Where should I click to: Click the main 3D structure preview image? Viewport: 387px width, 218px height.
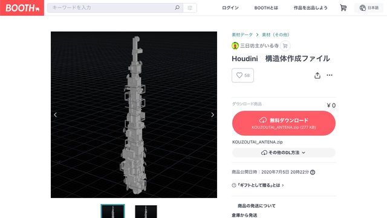[x=134, y=114]
